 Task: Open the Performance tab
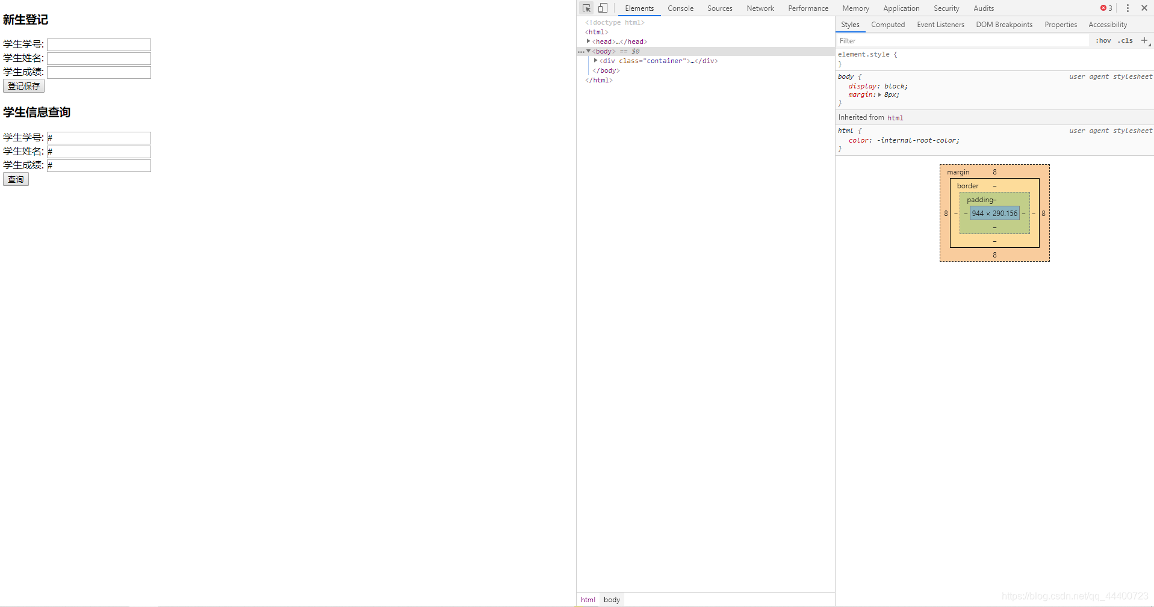tap(808, 8)
